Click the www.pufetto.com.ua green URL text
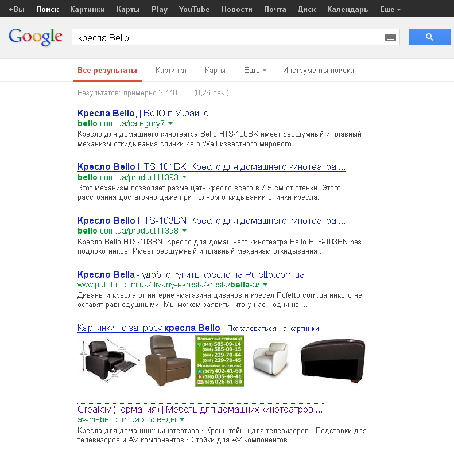 168,285
